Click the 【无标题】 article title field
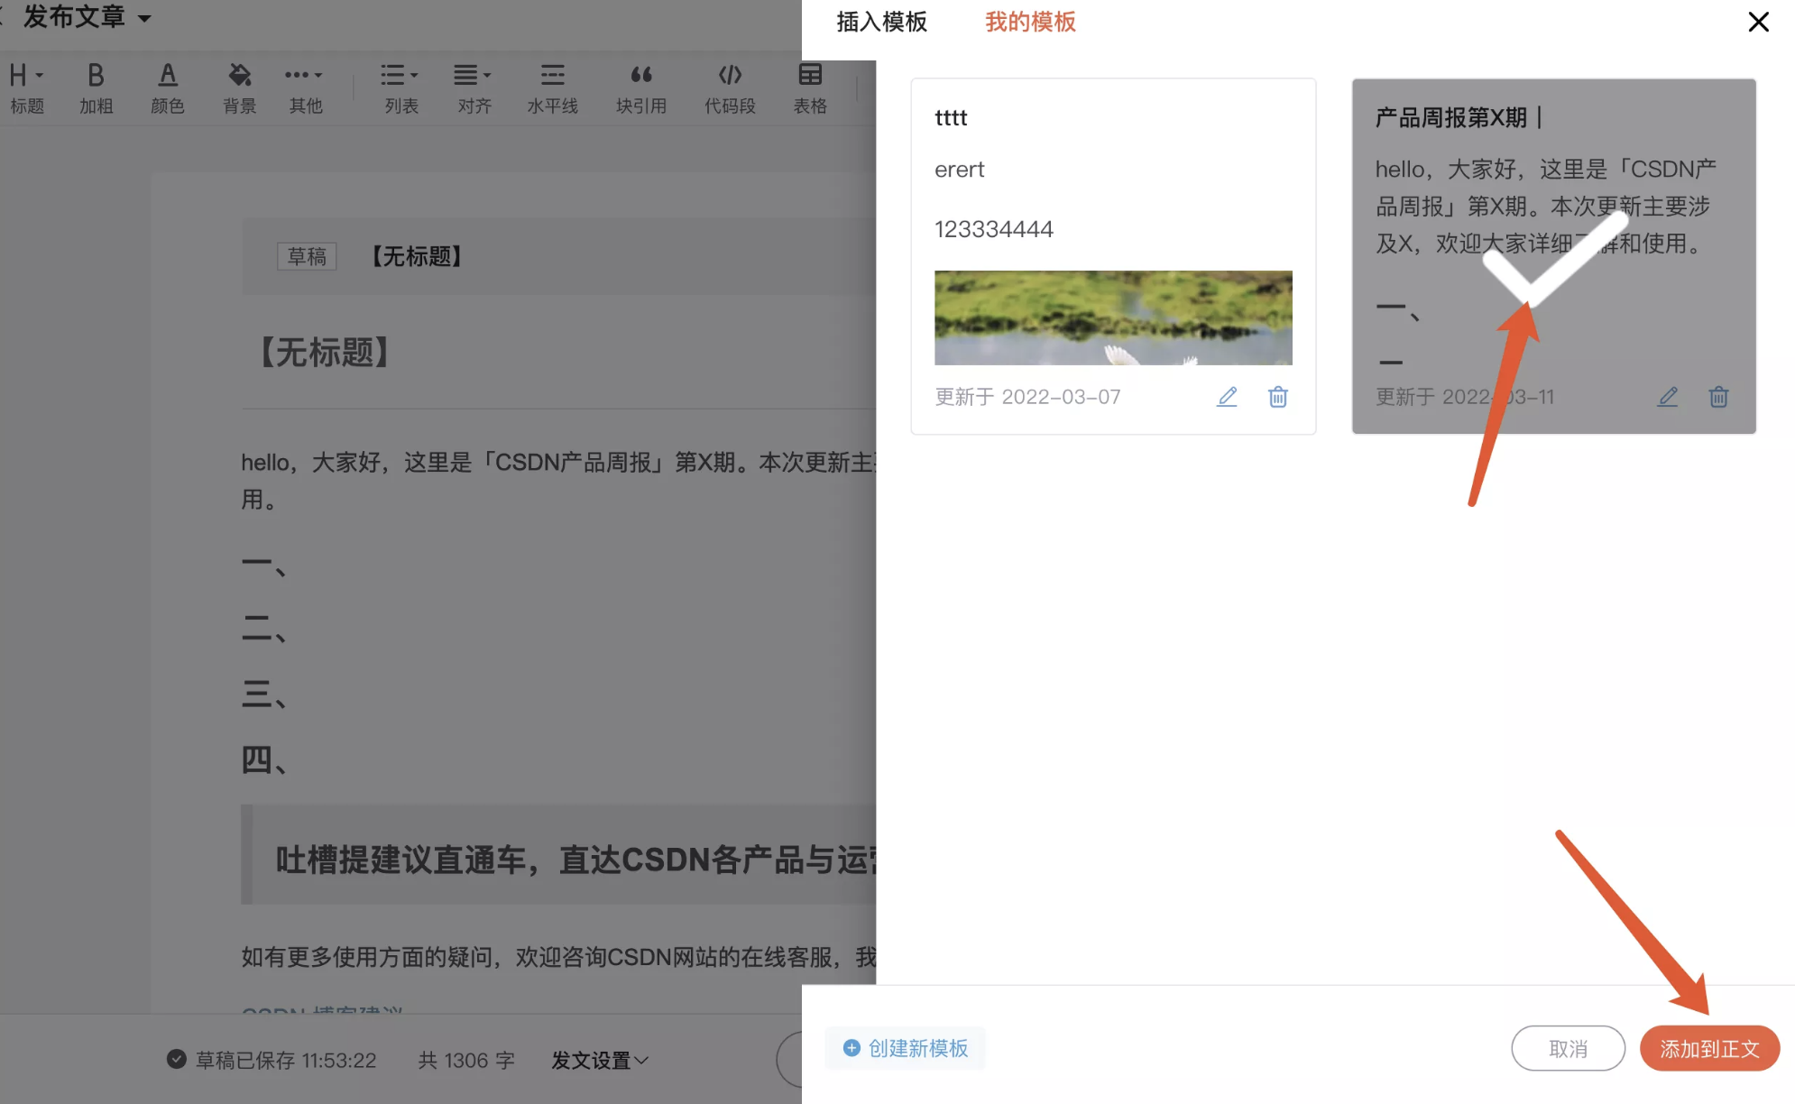Image resolution: width=1795 pixels, height=1104 pixels. click(x=325, y=353)
